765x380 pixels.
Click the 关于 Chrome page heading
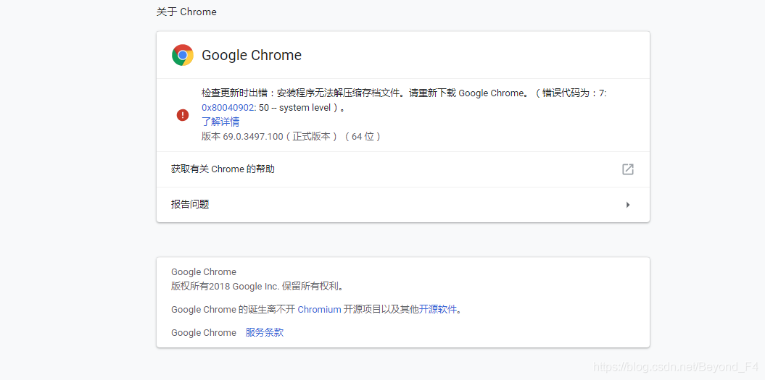[186, 12]
